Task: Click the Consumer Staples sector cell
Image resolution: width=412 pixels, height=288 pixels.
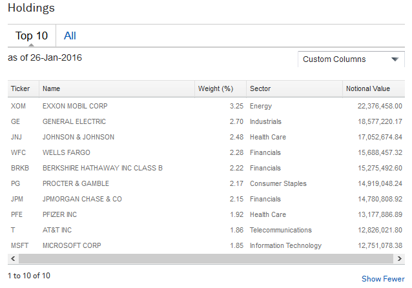Action: click(278, 183)
